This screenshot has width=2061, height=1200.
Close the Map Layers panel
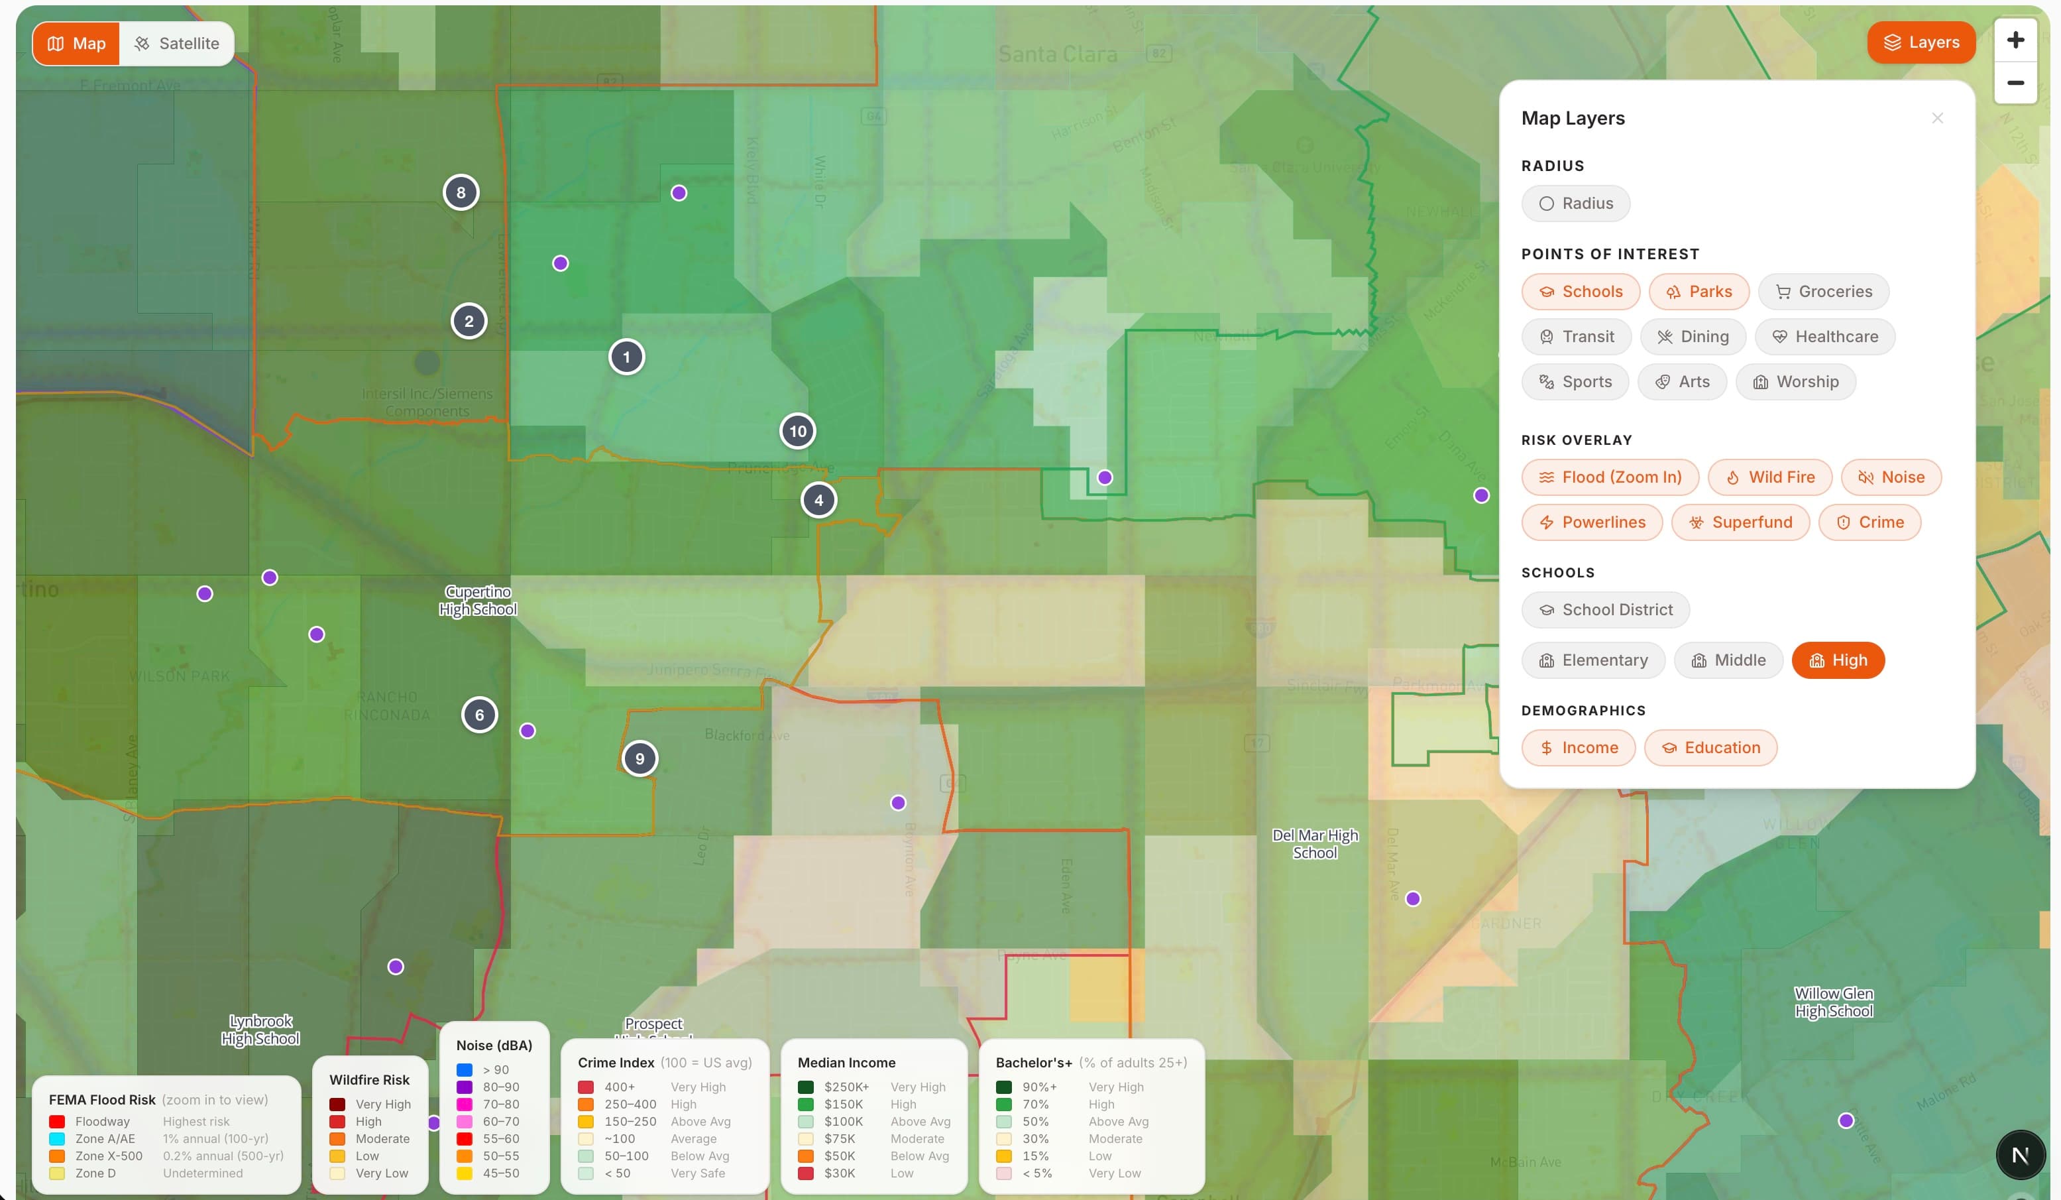tap(1938, 117)
